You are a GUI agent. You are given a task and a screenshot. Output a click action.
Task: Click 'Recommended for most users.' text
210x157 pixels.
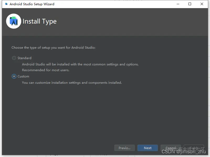[x=46, y=70]
